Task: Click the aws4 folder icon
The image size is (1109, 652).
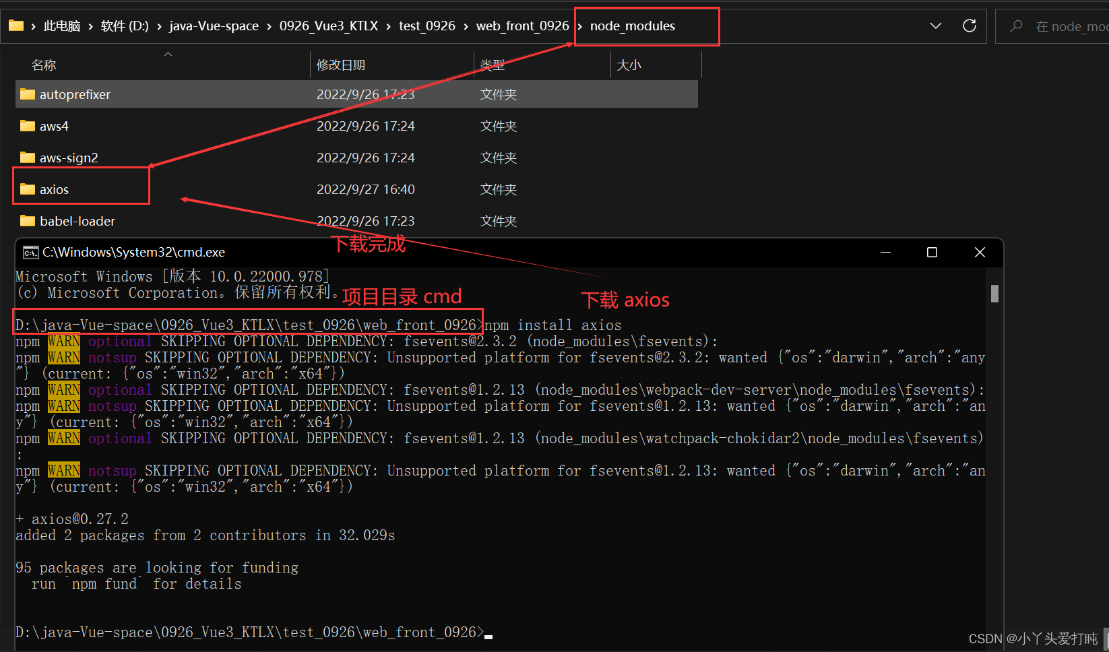Action: tap(28, 126)
